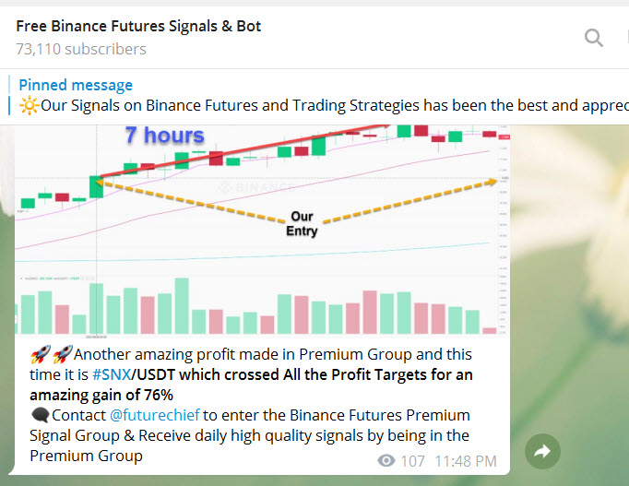The height and width of the screenshot is (486, 629).
Task: Click the 7 hours text on the chart
Action: (x=164, y=136)
